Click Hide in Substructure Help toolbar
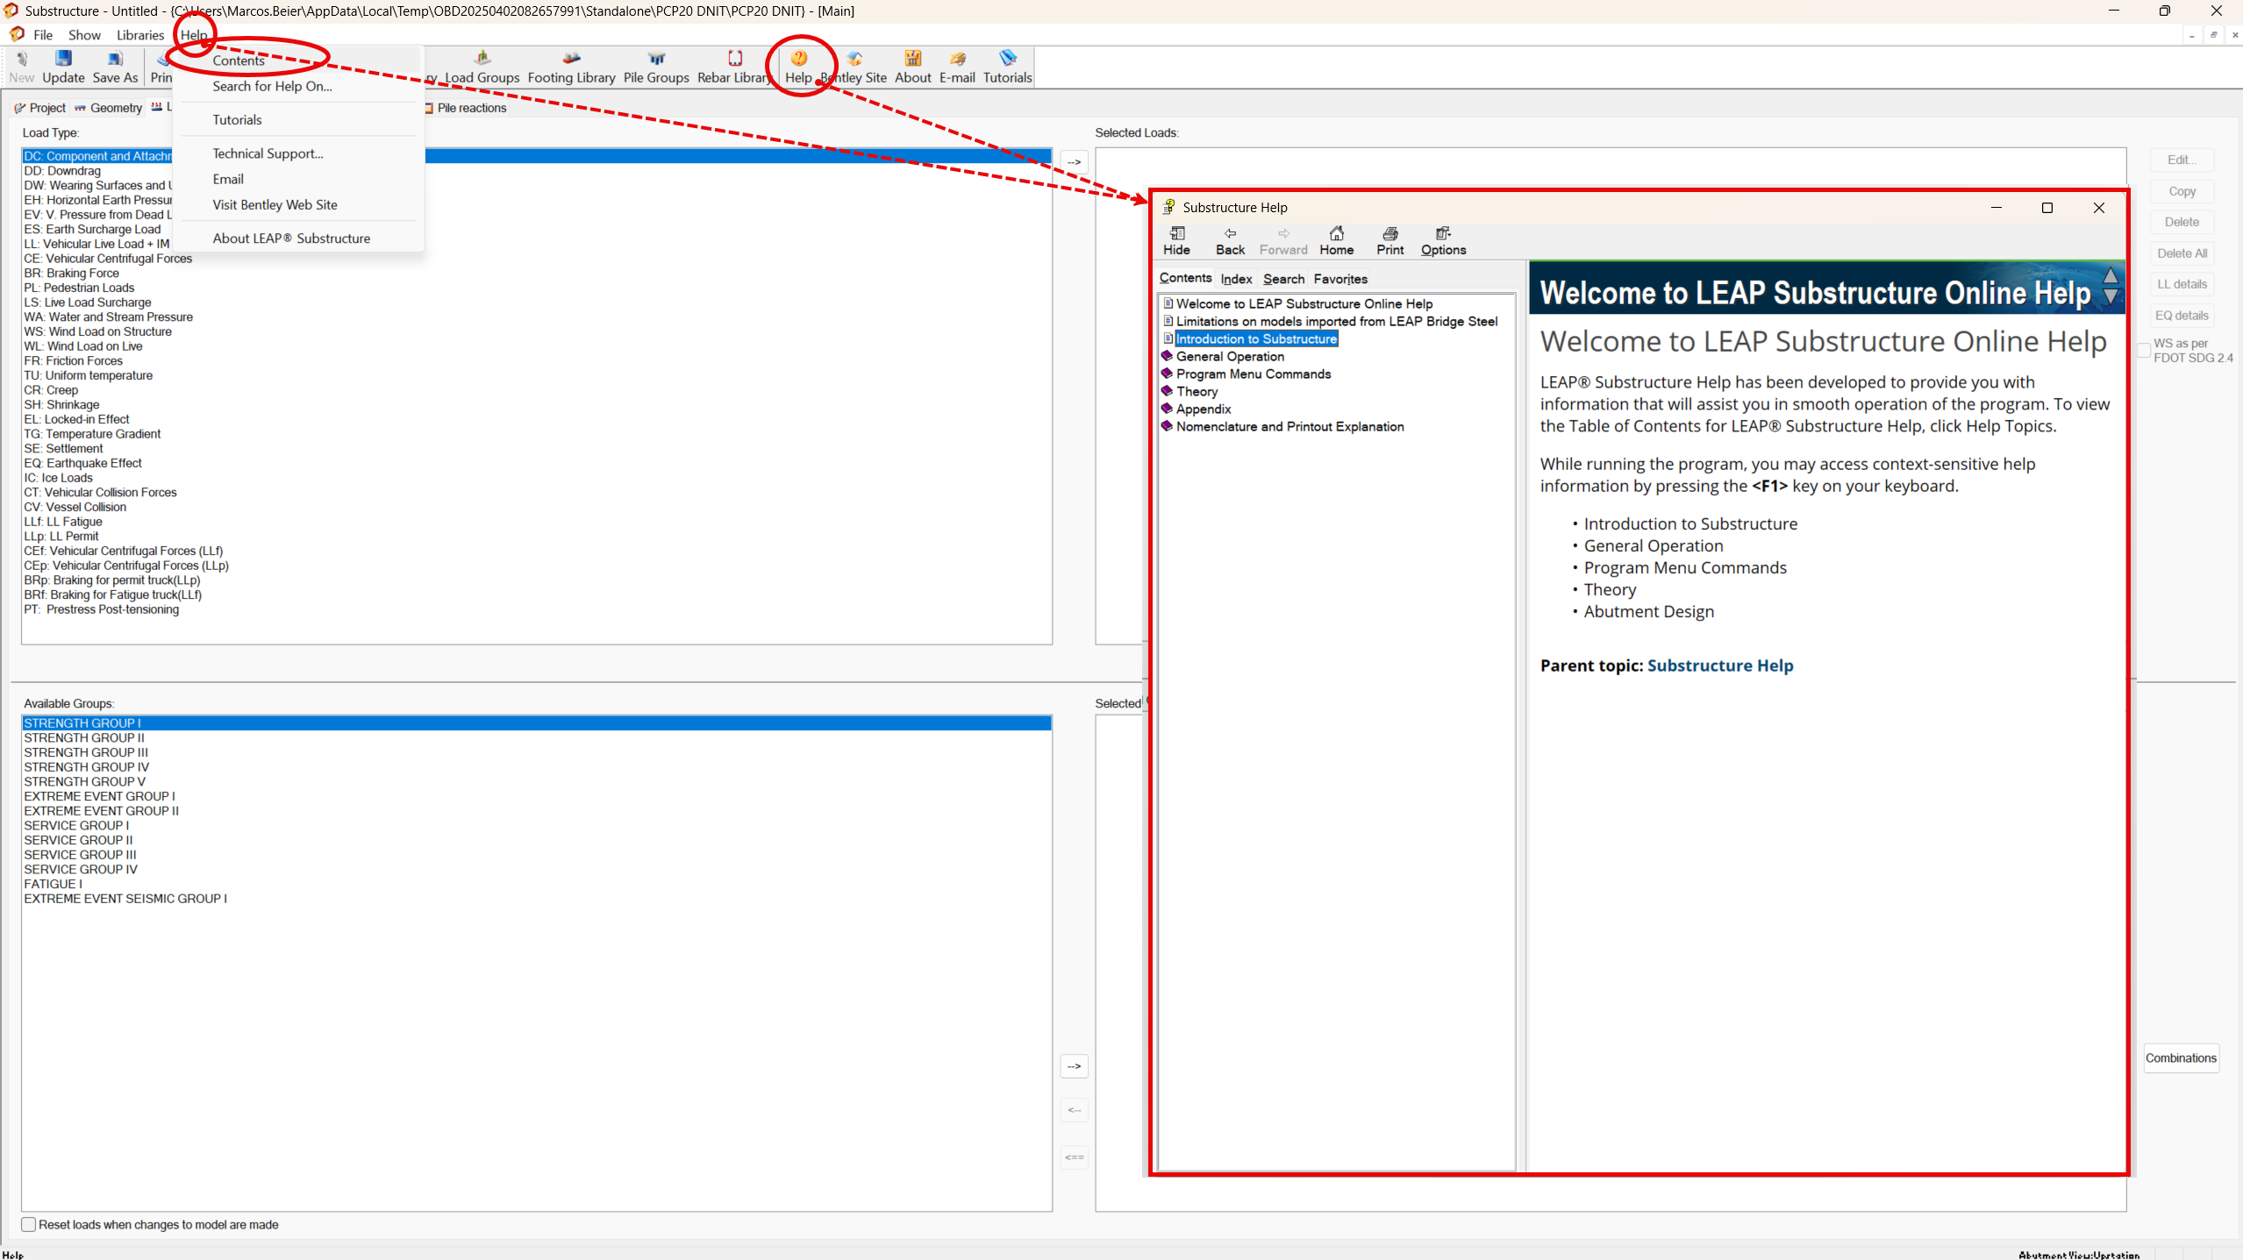The width and height of the screenshot is (2243, 1260). pos(1176,240)
